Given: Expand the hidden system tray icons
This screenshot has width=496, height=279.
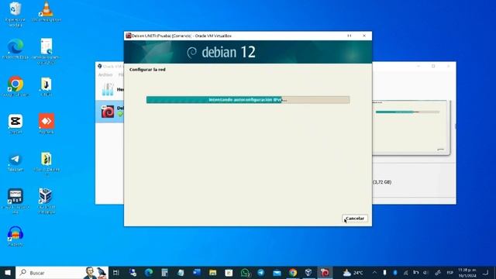Looking at the screenshot, I should point(374,272).
